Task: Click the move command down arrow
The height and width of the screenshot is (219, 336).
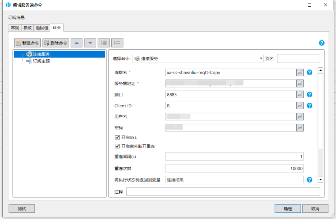Action: click(90, 43)
